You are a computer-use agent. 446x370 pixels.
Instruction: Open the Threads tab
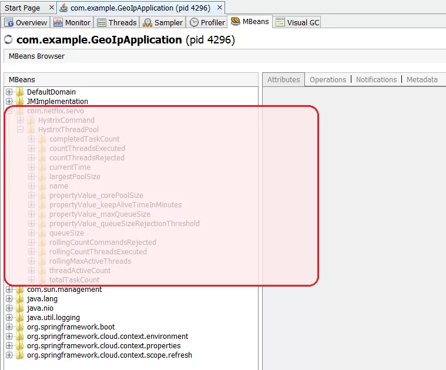tap(116, 22)
